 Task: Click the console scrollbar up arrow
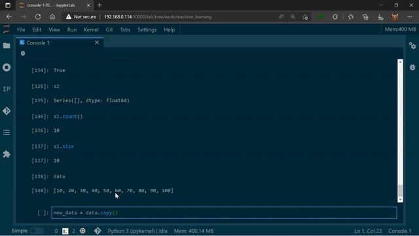click(x=400, y=62)
